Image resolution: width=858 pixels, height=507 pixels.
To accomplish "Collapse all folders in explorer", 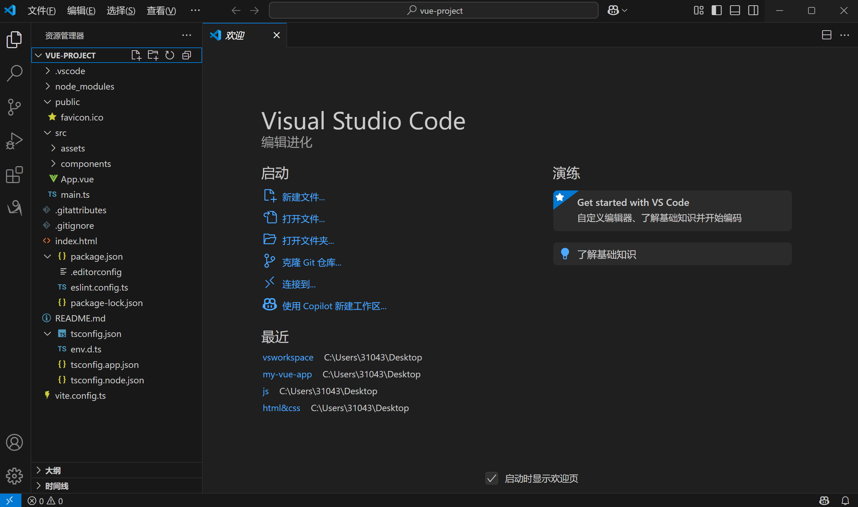I will pos(187,55).
